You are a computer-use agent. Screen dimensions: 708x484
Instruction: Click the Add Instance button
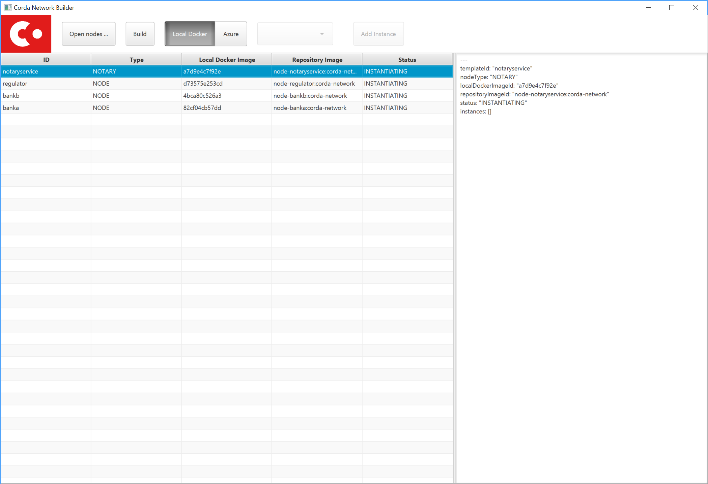(x=378, y=34)
